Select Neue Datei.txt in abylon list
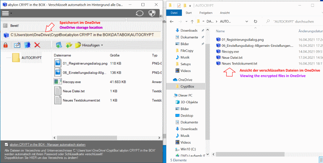 [x=74, y=91]
